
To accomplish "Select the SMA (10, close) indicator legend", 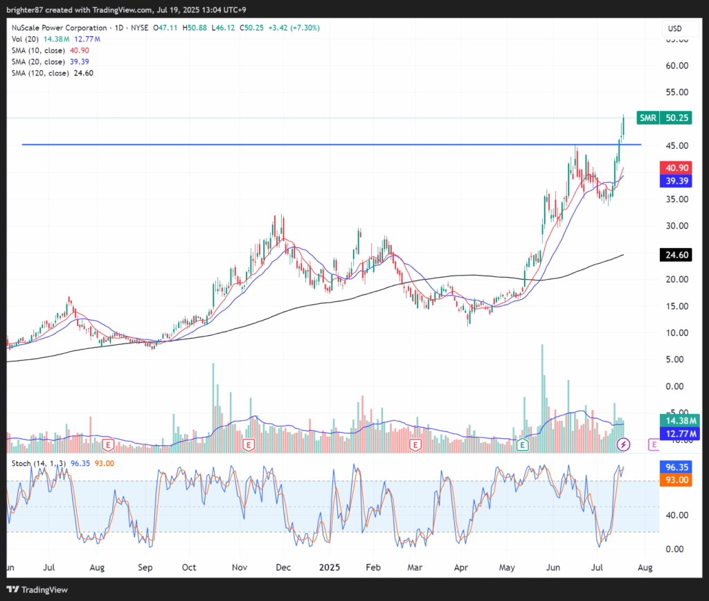I will 38,50.
